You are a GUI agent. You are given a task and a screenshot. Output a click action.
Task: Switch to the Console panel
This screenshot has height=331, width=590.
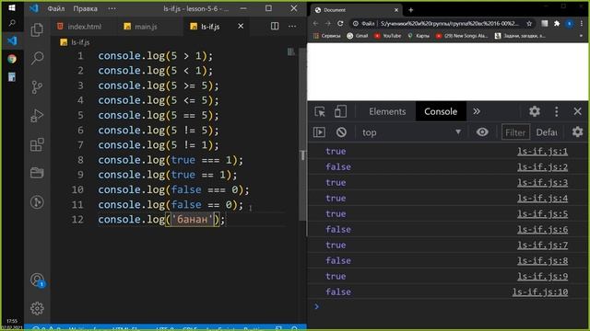click(x=441, y=111)
